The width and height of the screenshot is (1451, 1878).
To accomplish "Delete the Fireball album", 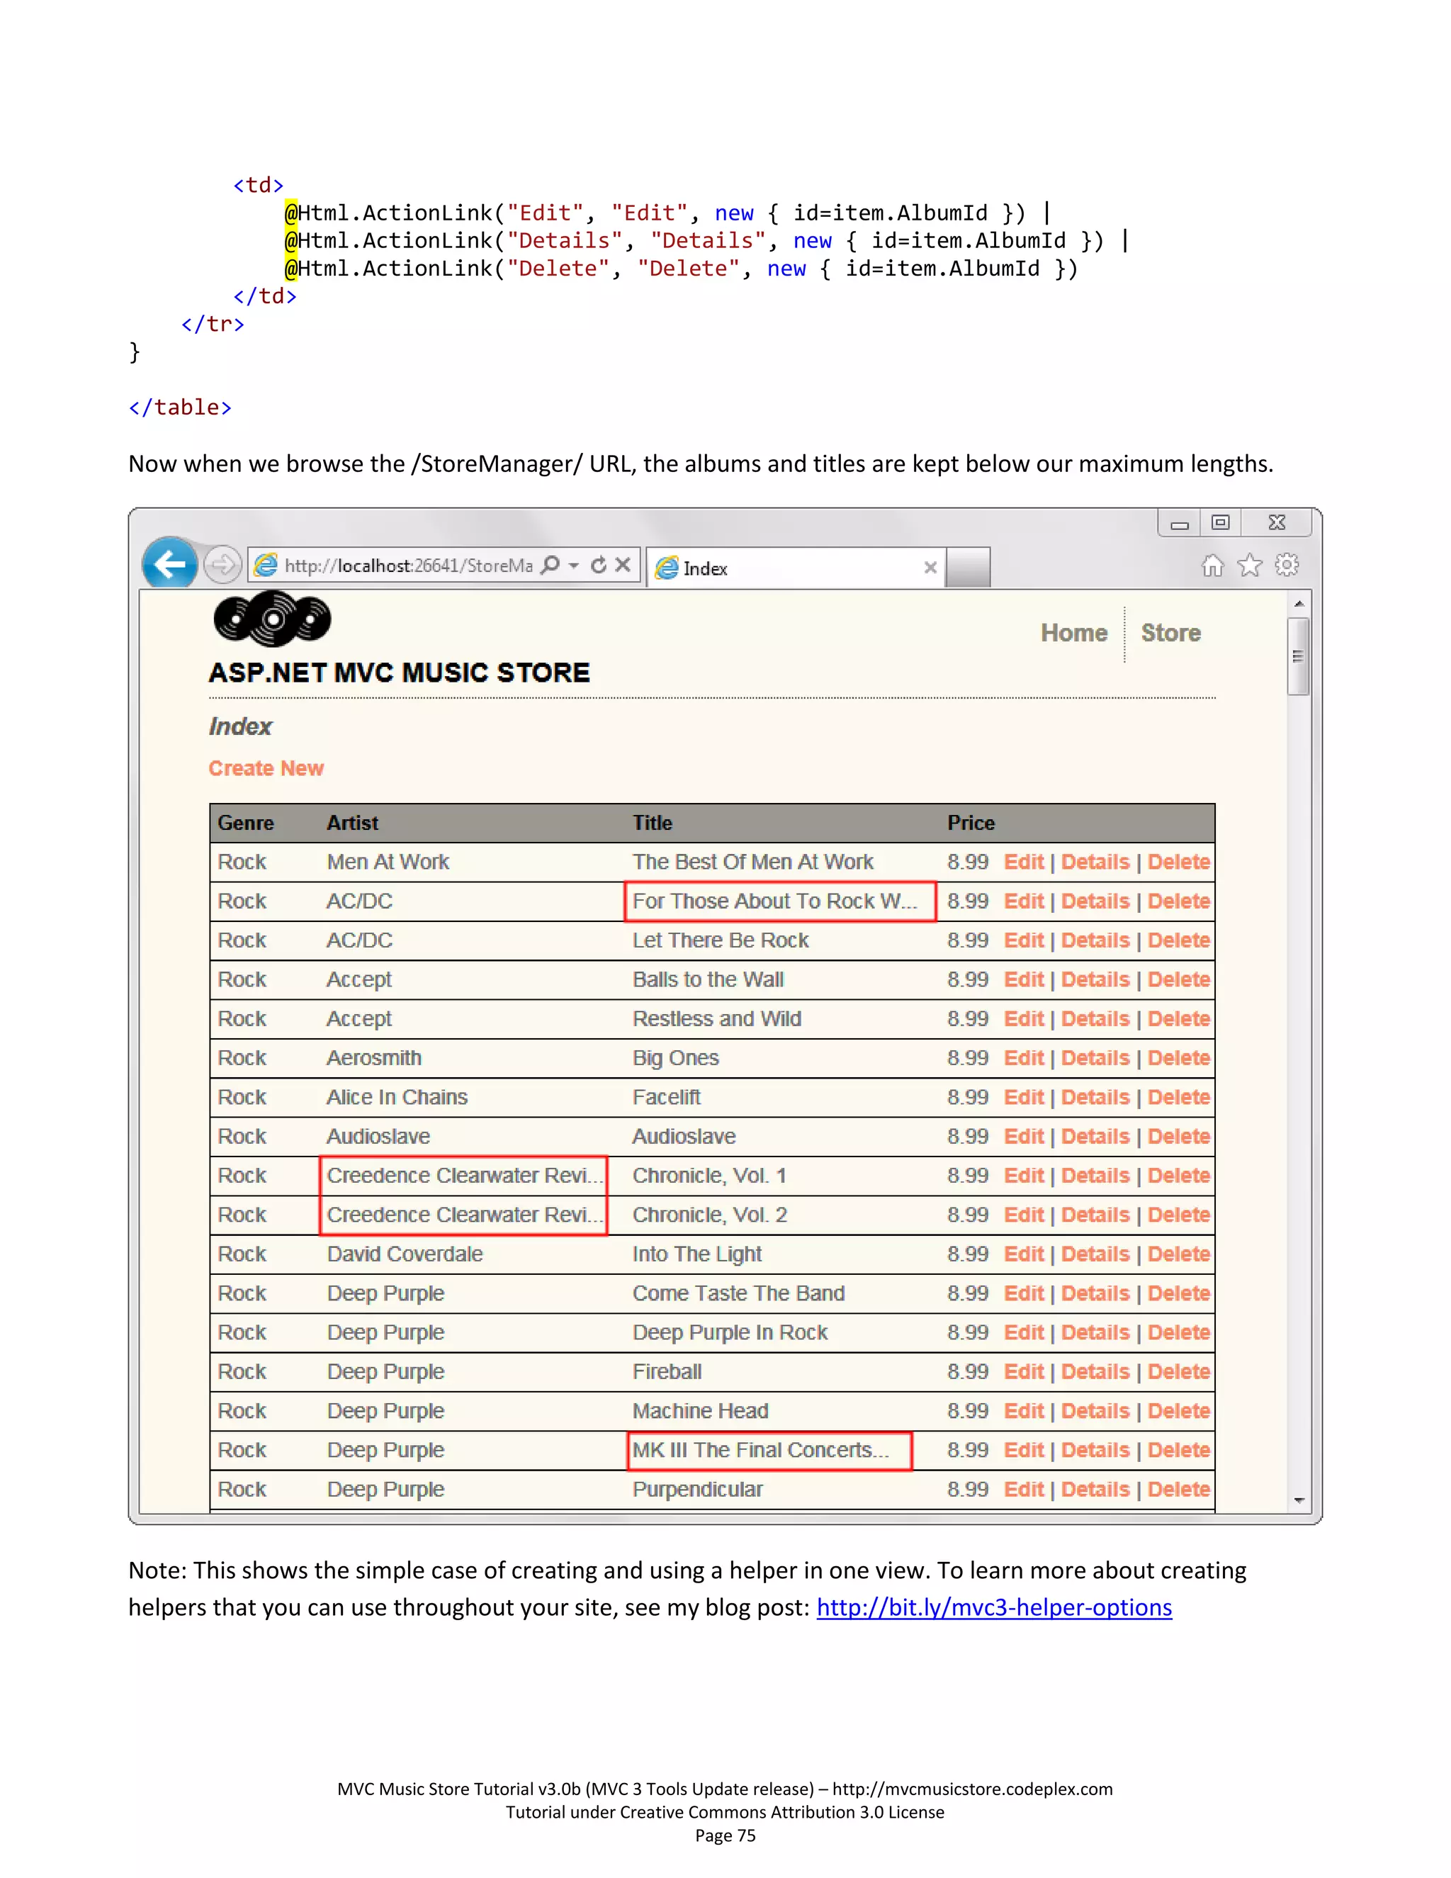I will click(x=1178, y=1373).
